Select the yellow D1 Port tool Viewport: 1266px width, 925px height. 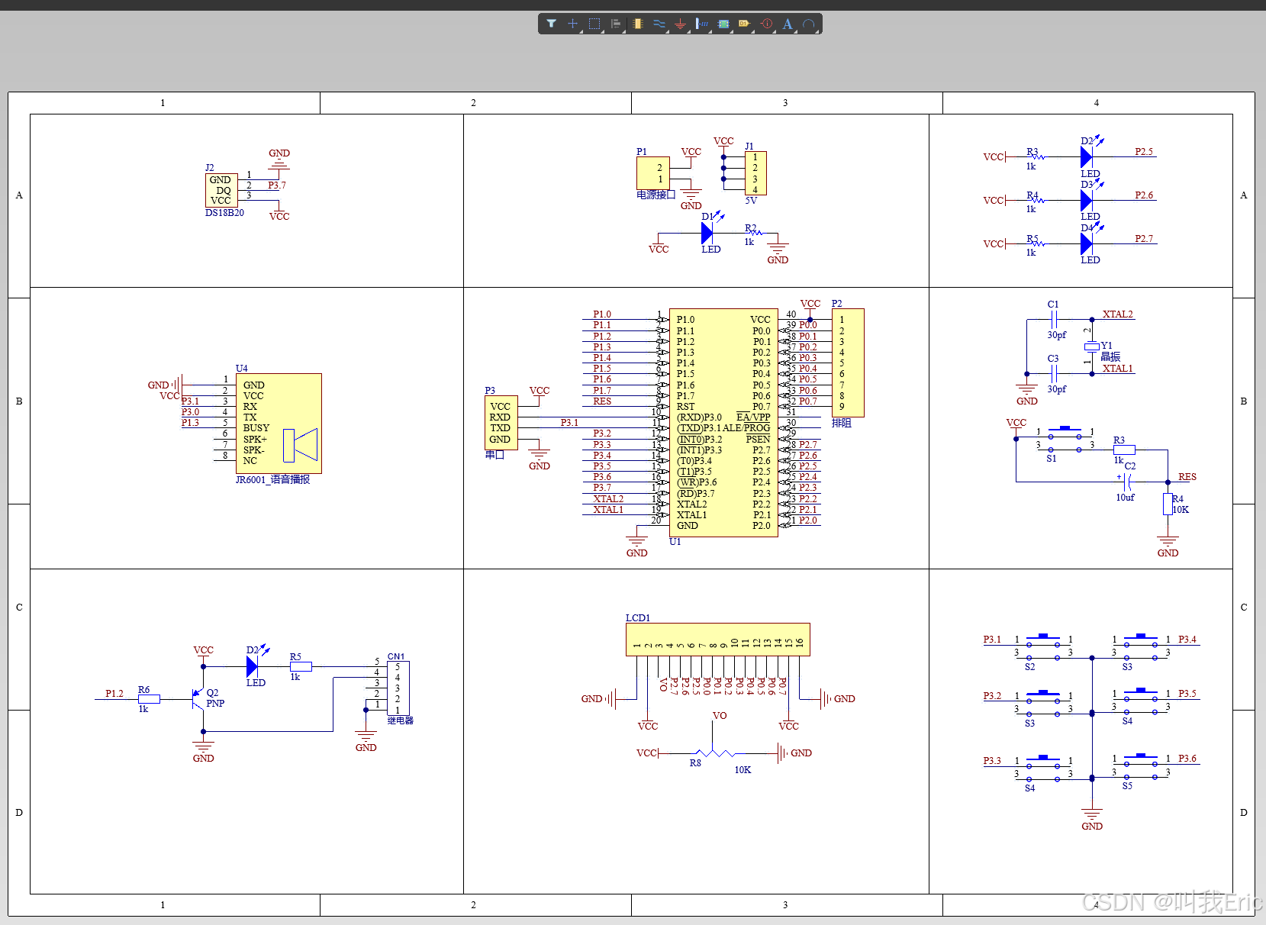click(744, 24)
